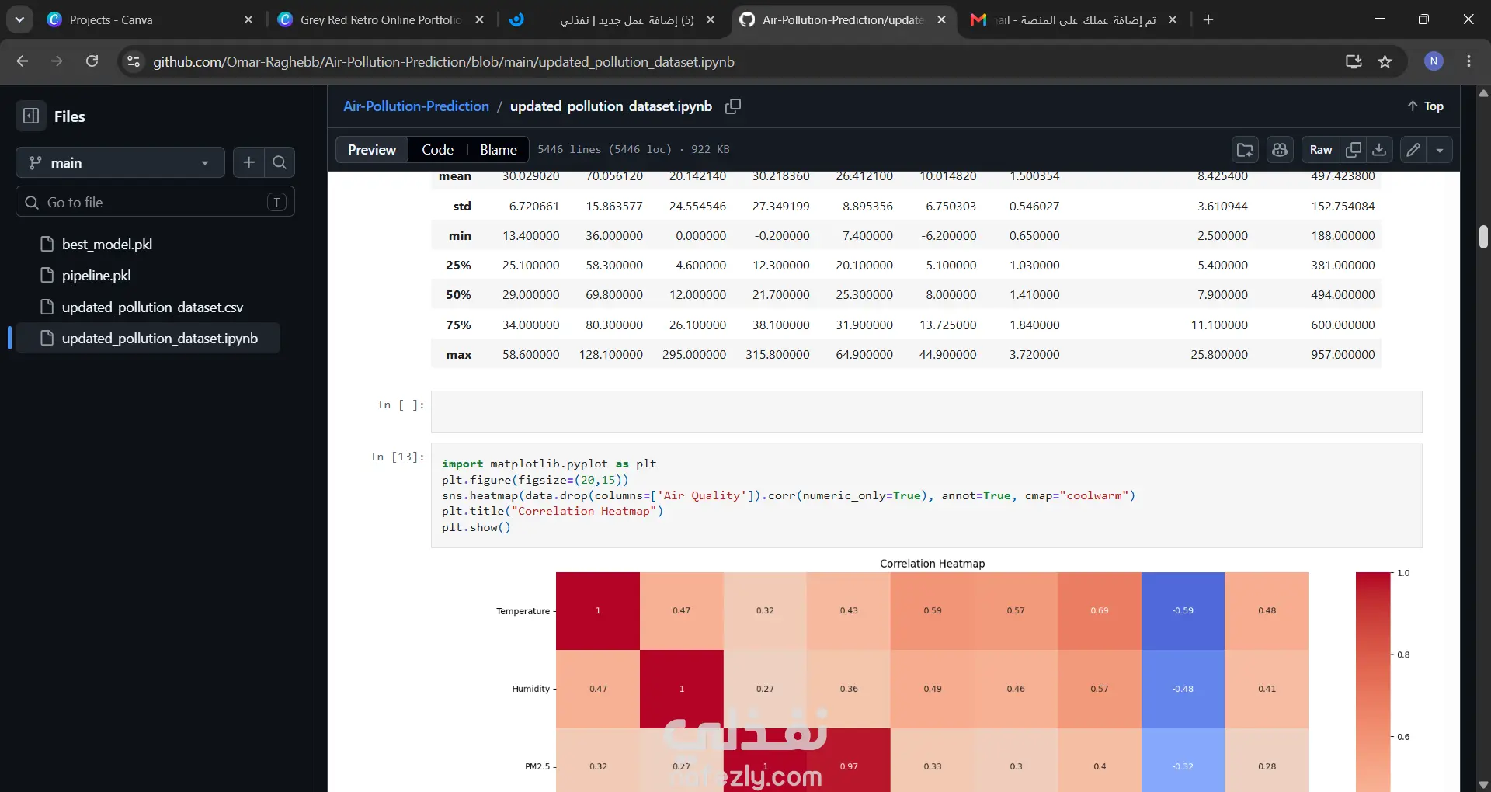Viewport: 1491px width, 792px height.
Task: Go back in browser history
Action: point(23,61)
